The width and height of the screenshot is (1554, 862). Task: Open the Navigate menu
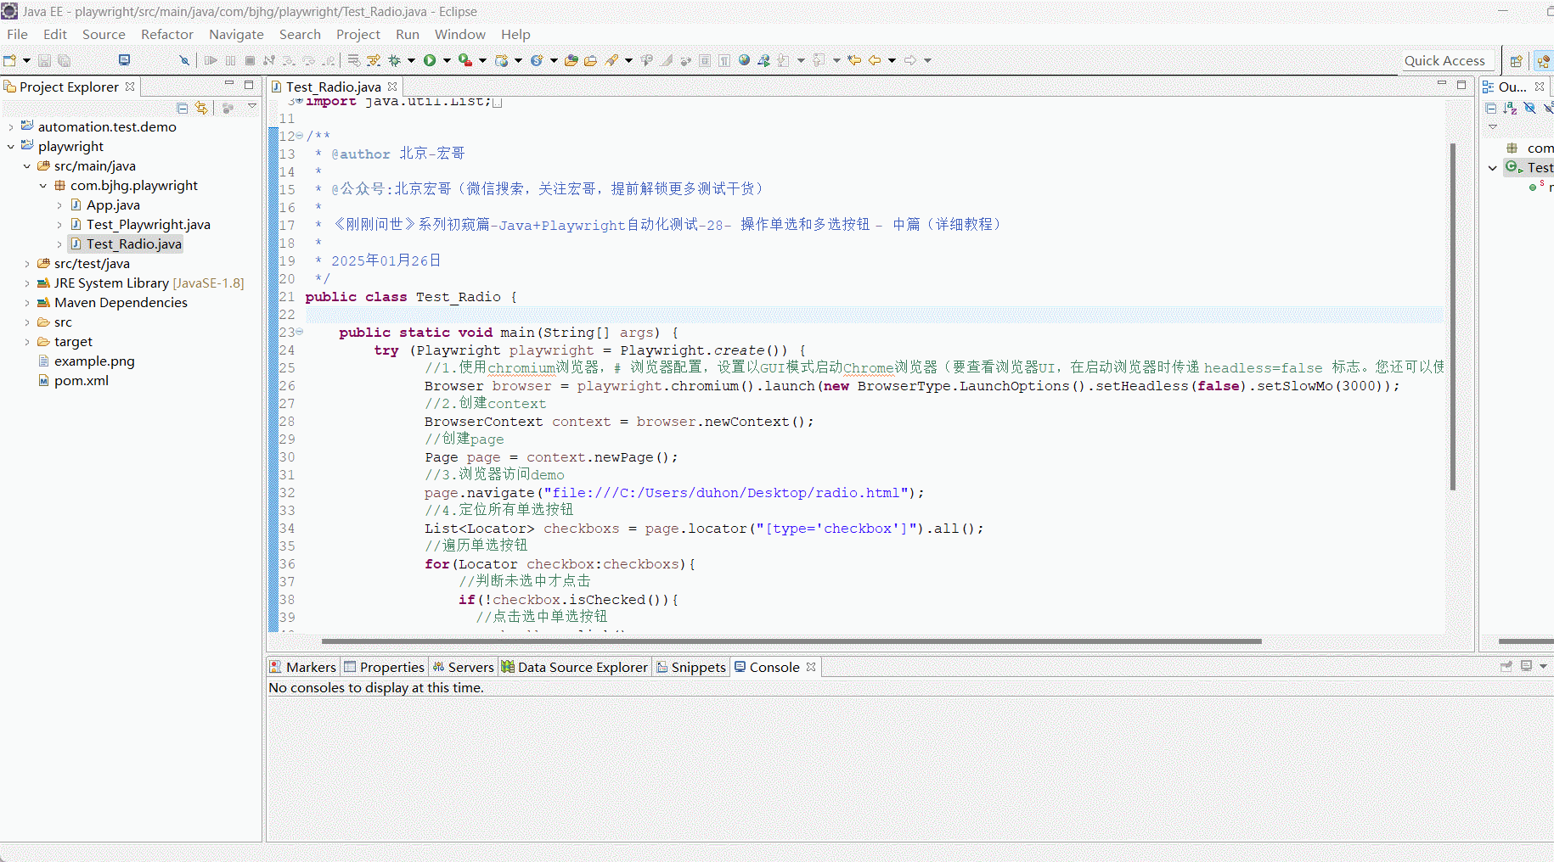click(236, 34)
